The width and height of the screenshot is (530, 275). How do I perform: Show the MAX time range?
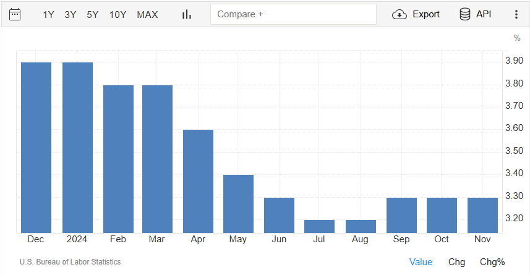click(147, 15)
